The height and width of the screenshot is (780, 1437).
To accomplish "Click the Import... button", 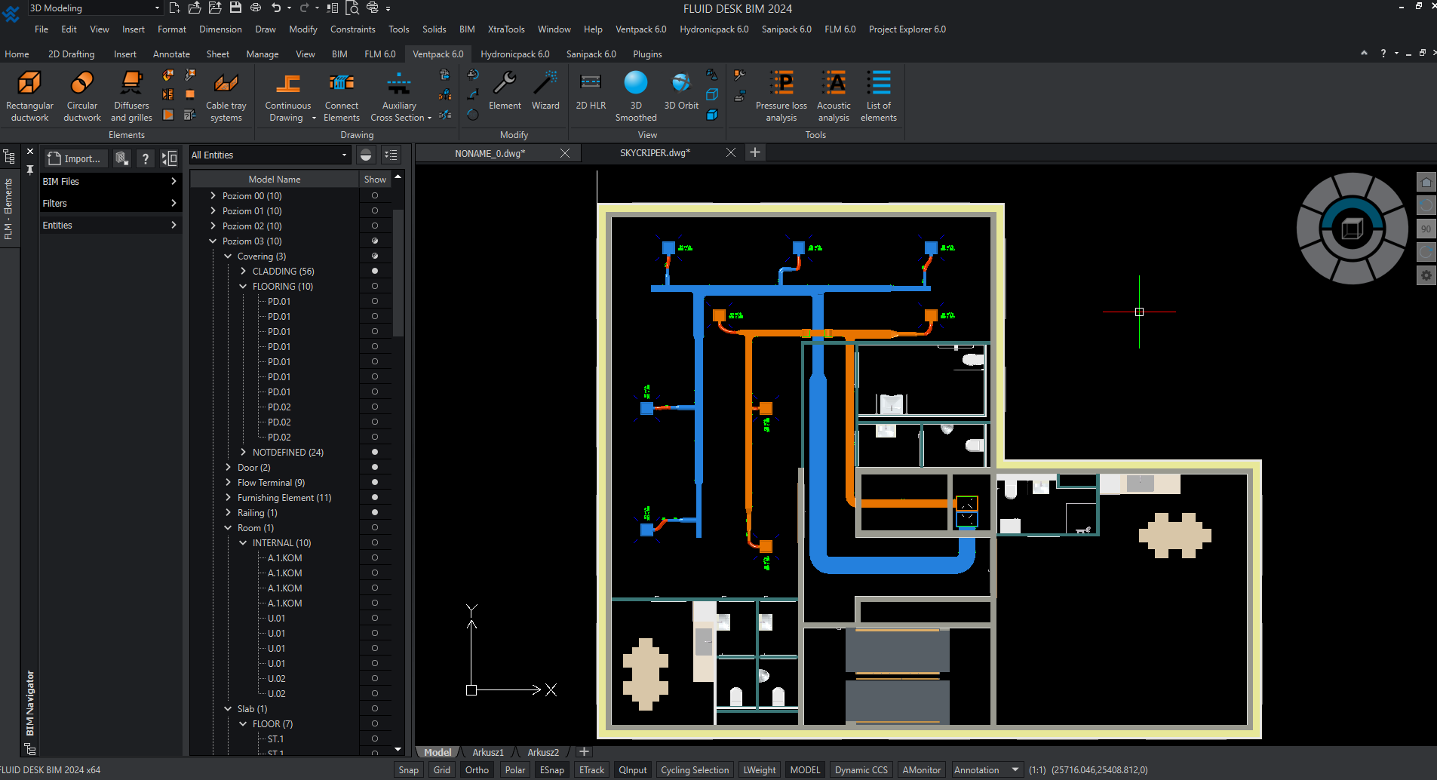I will point(74,158).
